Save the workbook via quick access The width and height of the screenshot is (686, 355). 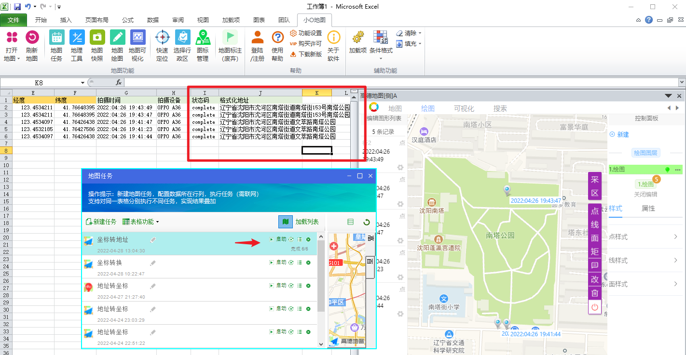pyautogui.click(x=17, y=7)
